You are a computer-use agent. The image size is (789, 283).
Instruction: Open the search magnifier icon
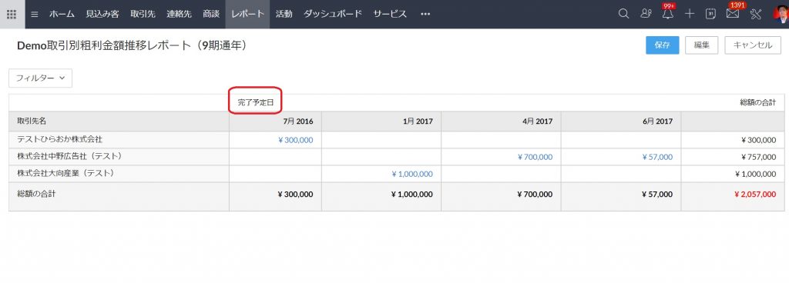[x=623, y=14]
